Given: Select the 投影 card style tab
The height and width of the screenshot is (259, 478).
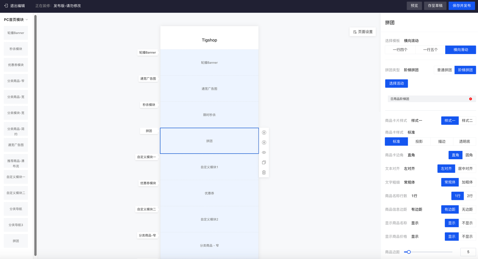Looking at the screenshot, I should pyautogui.click(x=419, y=142).
